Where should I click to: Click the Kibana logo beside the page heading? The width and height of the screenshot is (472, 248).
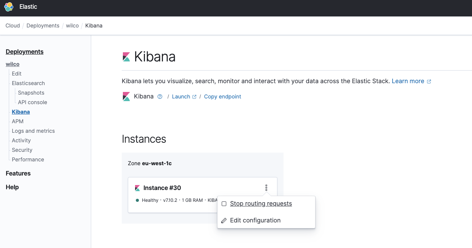(126, 57)
